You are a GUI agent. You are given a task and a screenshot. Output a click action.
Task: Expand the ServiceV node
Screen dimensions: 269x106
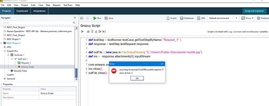(x=5, y=79)
